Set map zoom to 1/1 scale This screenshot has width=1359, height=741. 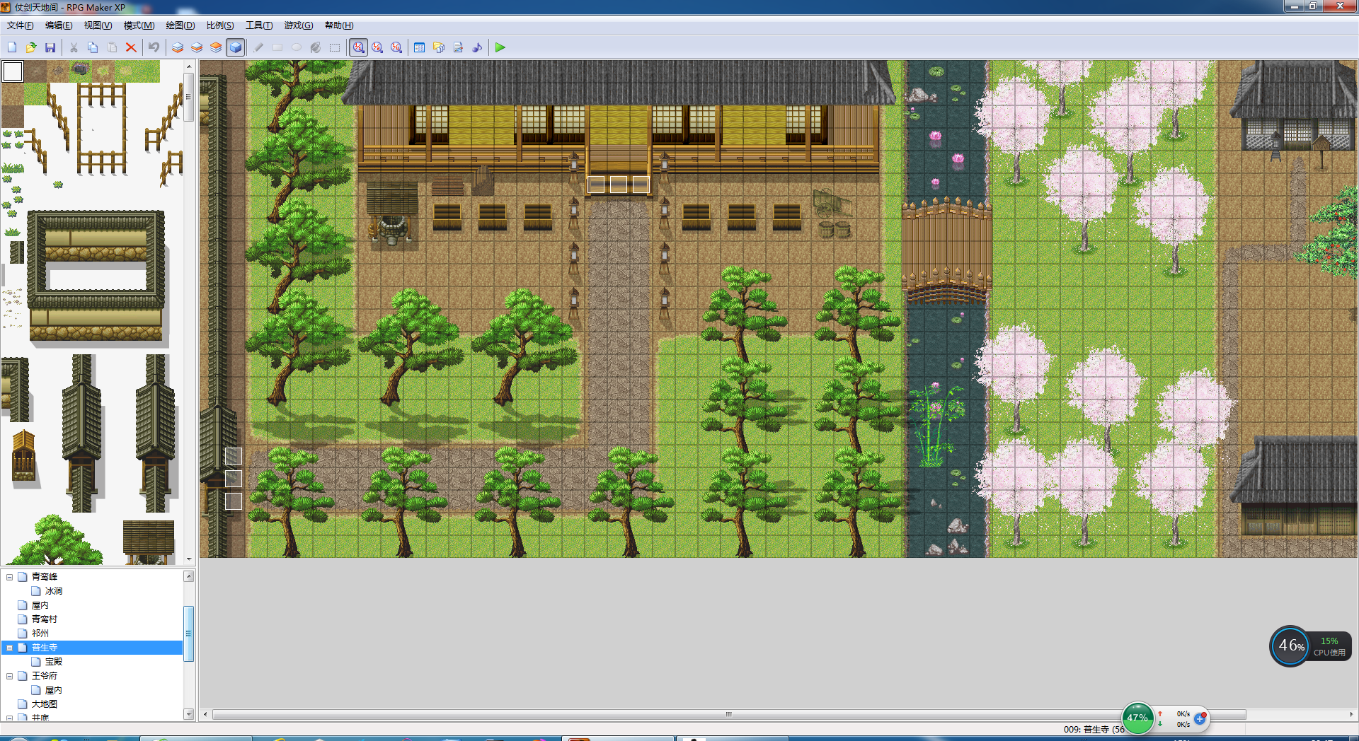(x=359, y=47)
